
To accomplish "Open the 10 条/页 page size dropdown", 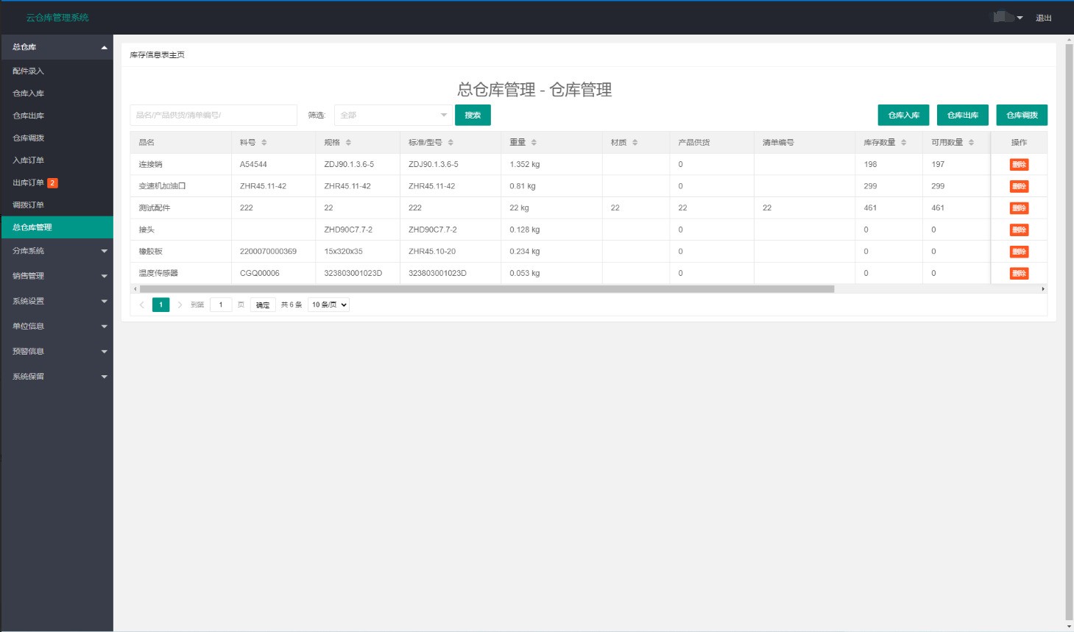I will 328,304.
